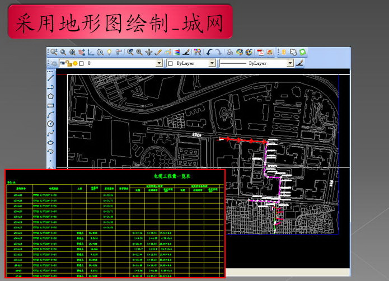Open the Layer manager stack icon
The image size is (389, 281).
pyautogui.click(x=54, y=63)
